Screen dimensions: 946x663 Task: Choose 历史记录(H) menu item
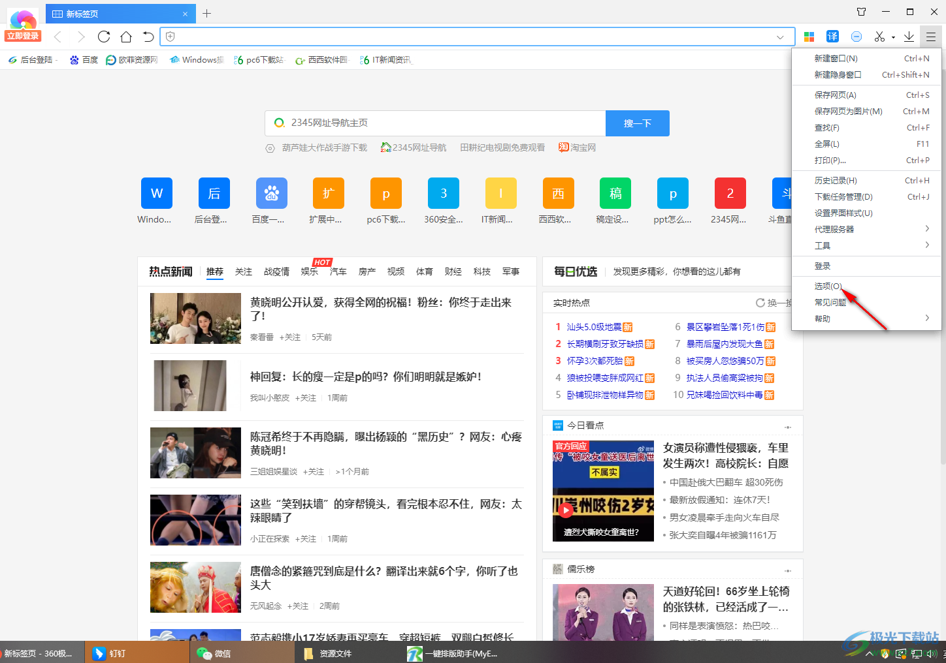click(868, 181)
